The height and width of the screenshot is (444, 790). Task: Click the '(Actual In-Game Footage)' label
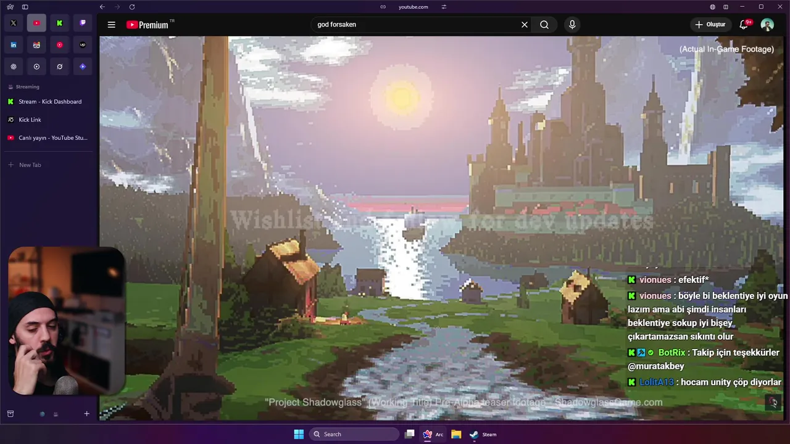[726, 49]
